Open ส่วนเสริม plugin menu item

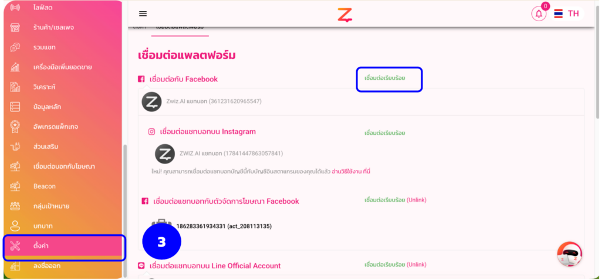click(x=46, y=146)
